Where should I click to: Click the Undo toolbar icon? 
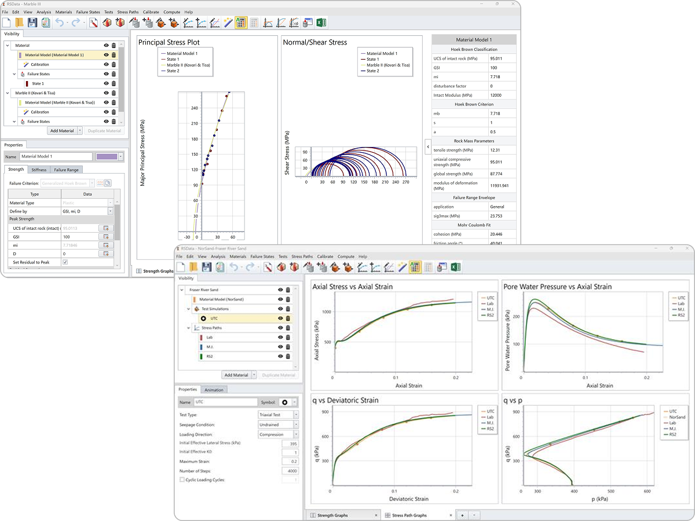pyautogui.click(x=59, y=23)
